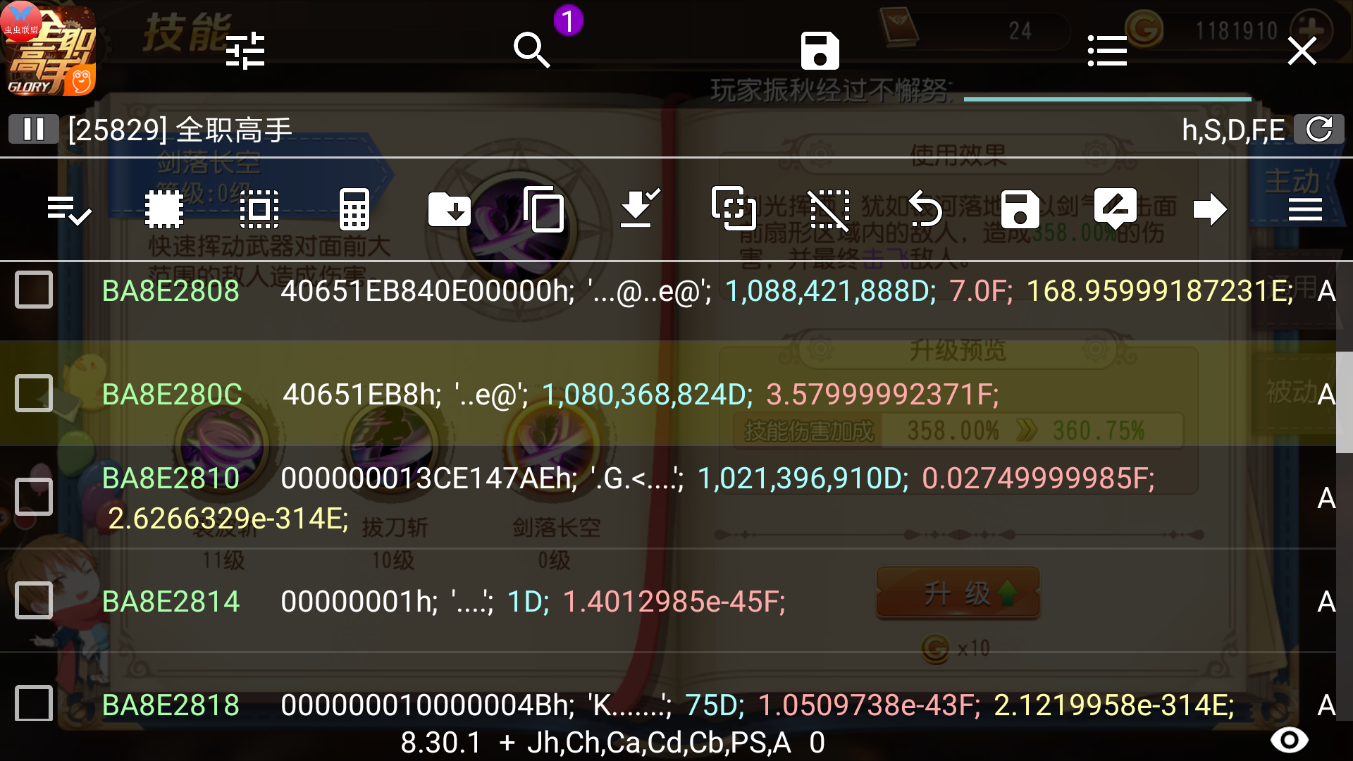The width and height of the screenshot is (1353, 761).
Task: Copy selected memory values
Action: [544, 209]
